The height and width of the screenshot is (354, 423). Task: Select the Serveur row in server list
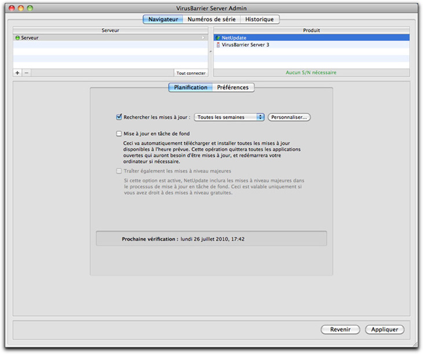(x=111, y=38)
